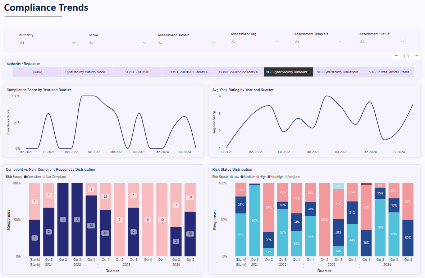Open the More options ellipsis menu

coord(416,56)
